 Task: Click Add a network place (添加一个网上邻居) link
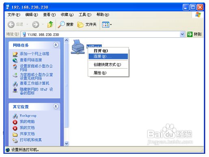coord(34,54)
